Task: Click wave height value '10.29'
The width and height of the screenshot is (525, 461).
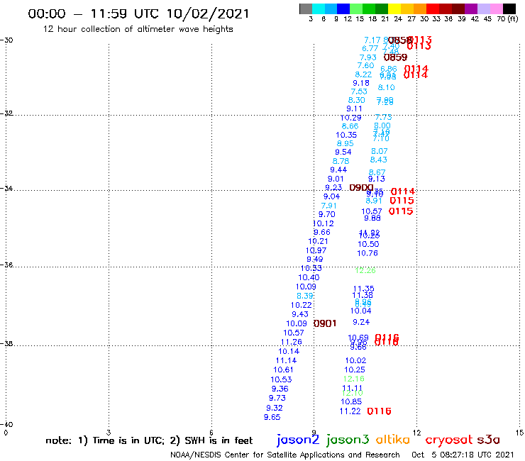Action: [350, 118]
